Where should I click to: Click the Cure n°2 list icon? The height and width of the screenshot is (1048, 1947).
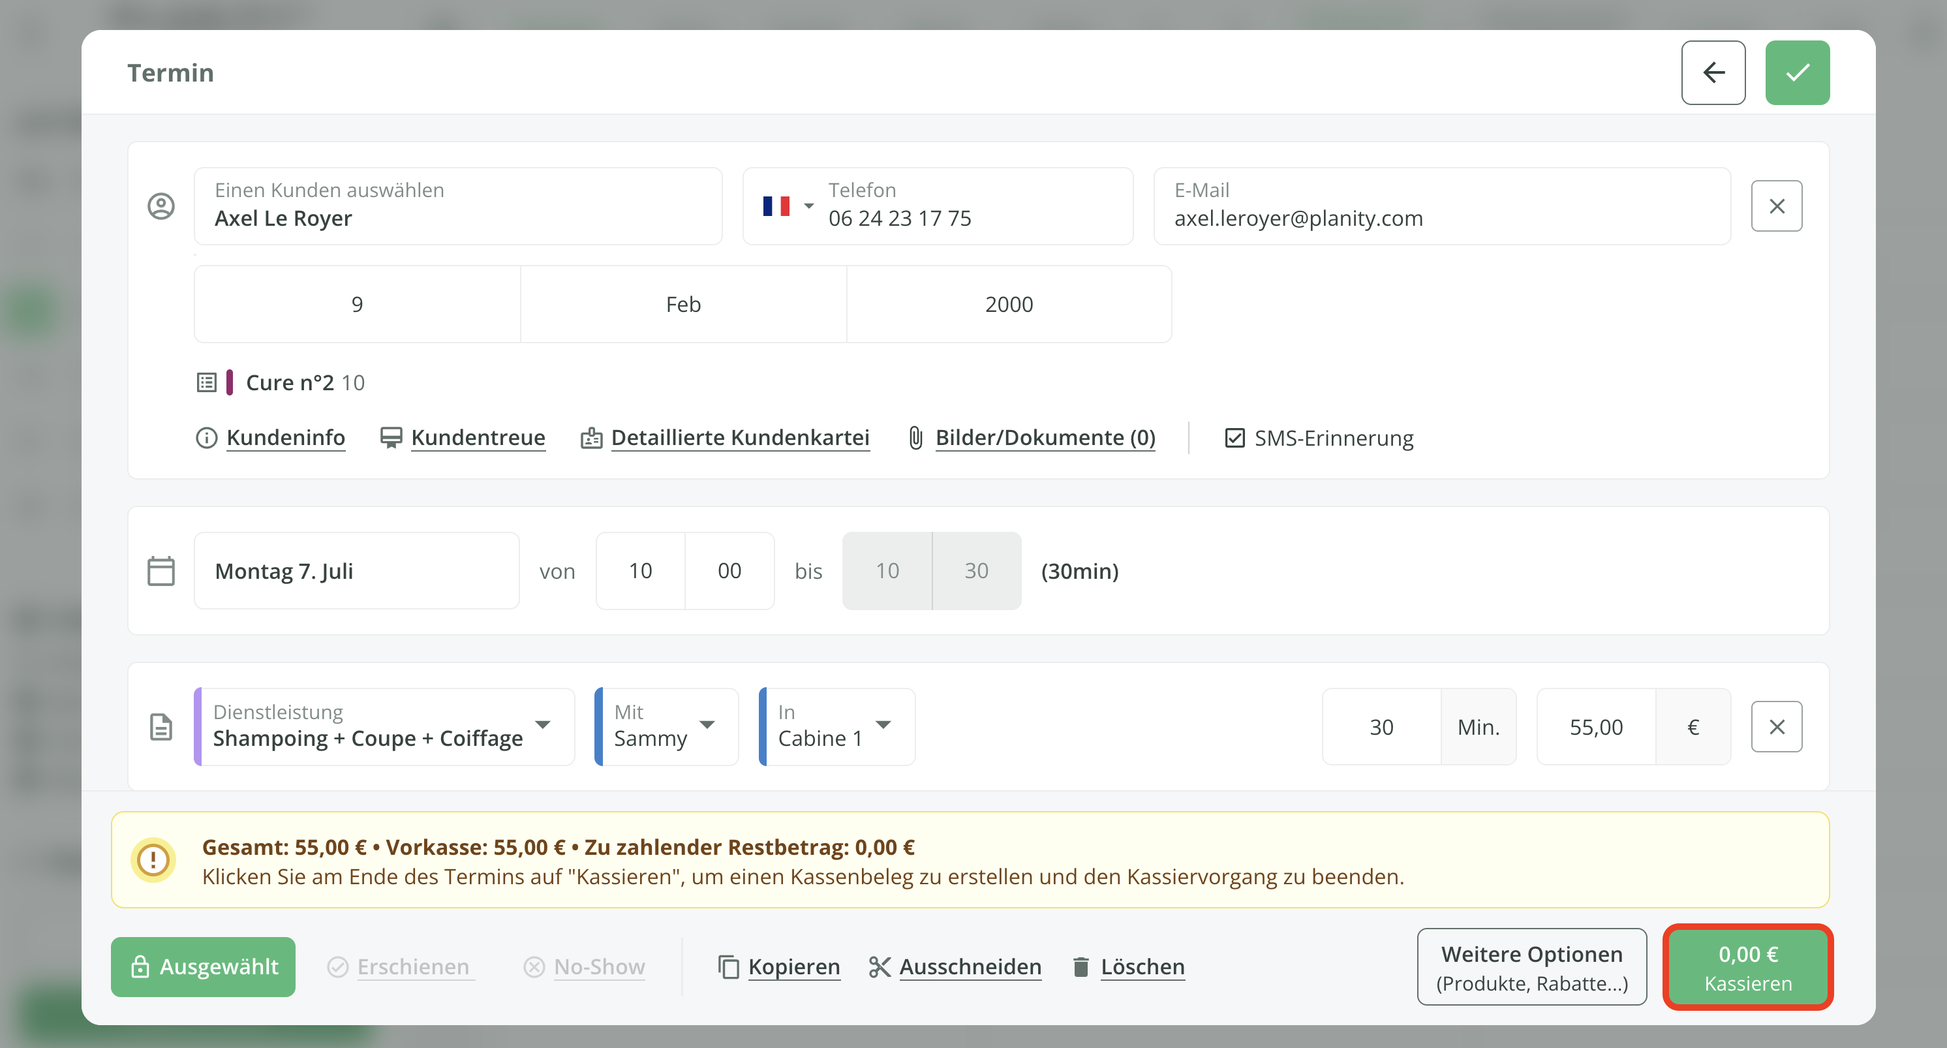pos(206,382)
